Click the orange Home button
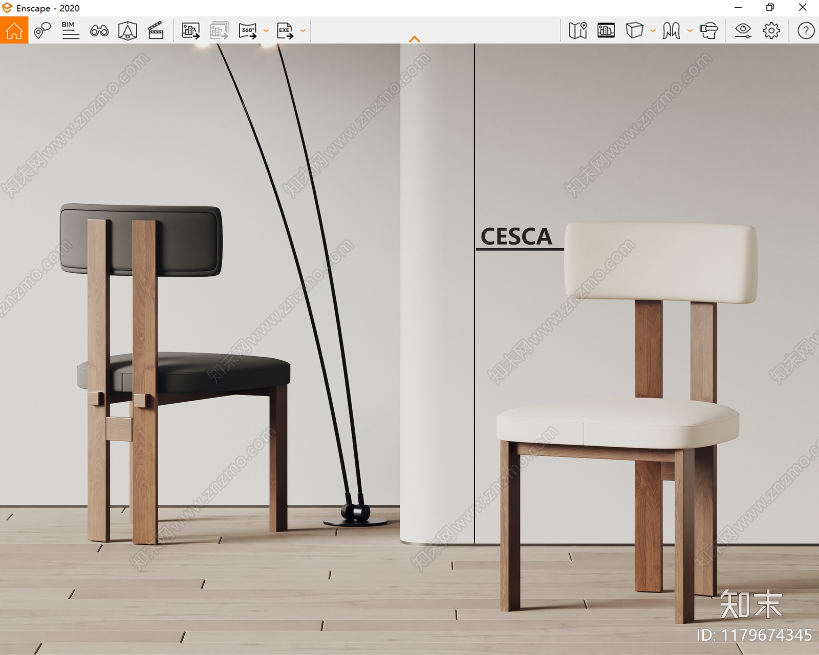819x655 pixels. (14, 30)
